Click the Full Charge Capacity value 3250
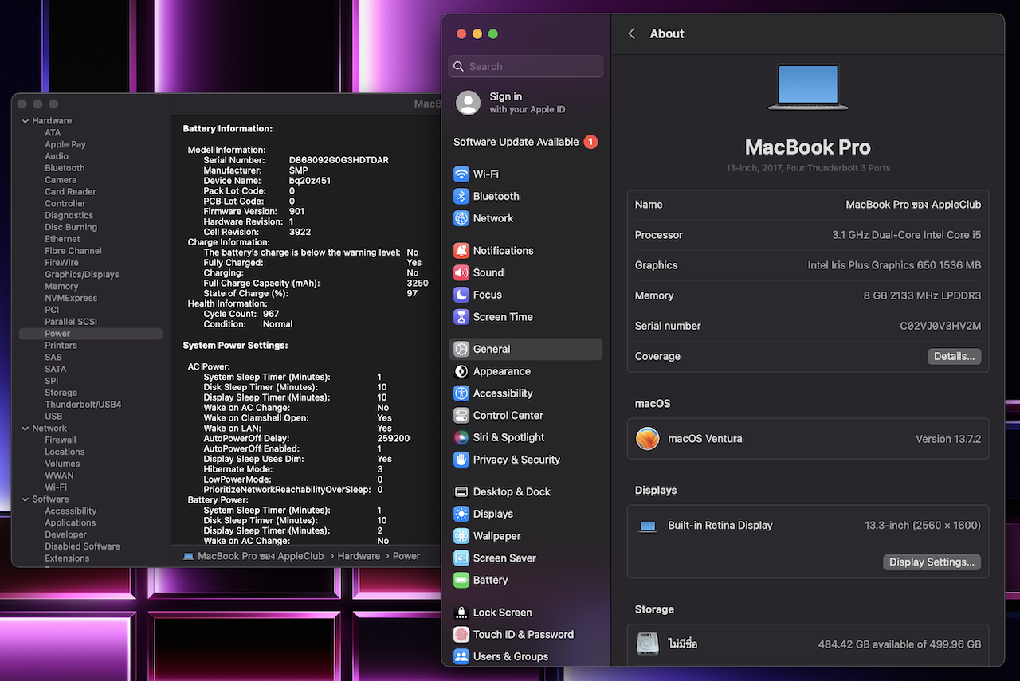This screenshot has width=1020, height=681. click(418, 284)
